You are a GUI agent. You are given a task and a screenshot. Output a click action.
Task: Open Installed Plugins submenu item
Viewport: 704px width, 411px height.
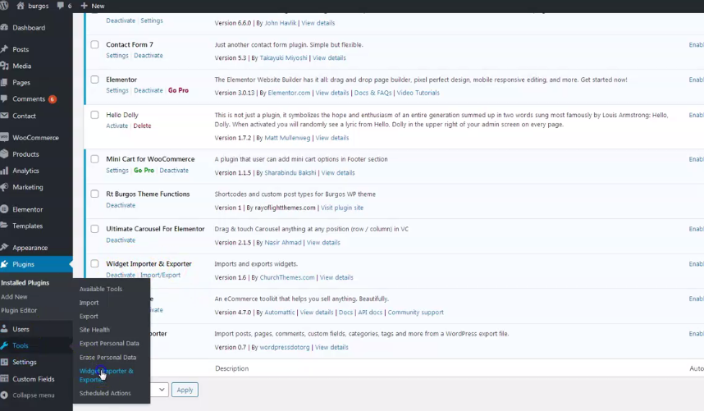pyautogui.click(x=25, y=283)
